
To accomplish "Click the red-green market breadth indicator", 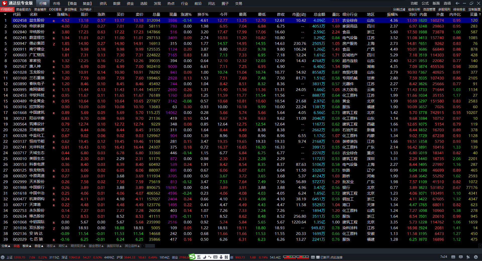I will click(x=296, y=257).
